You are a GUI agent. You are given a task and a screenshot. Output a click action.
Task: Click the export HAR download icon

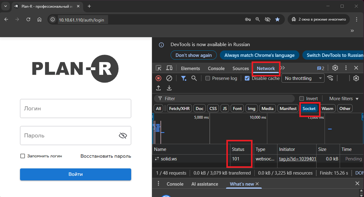click(169, 88)
